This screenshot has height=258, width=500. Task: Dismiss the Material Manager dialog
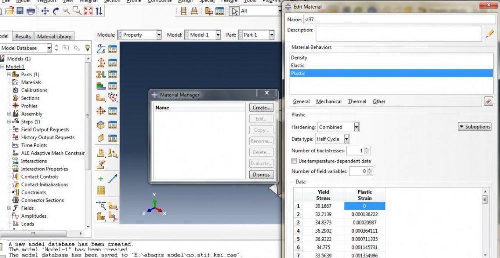(x=261, y=174)
